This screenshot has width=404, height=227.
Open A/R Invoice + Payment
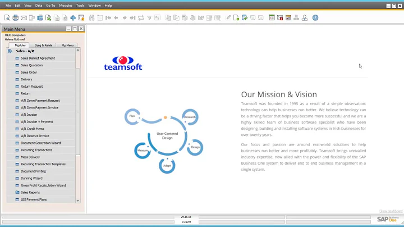(x=37, y=122)
